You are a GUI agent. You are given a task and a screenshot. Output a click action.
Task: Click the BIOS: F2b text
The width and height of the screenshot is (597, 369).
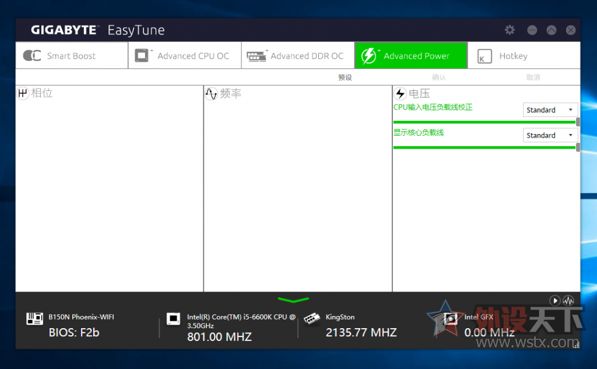coord(74,332)
